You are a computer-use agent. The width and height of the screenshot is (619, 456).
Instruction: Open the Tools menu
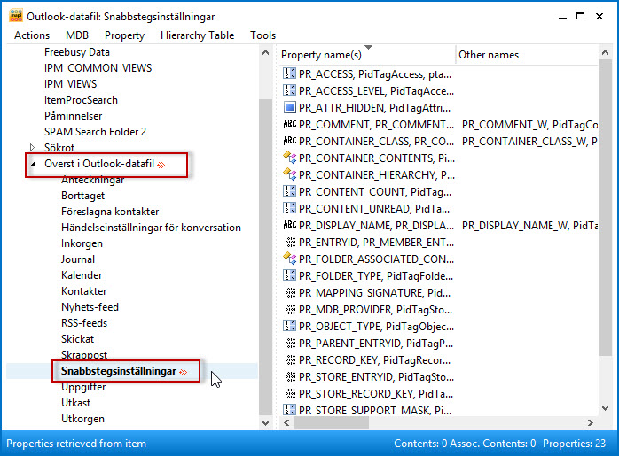click(262, 35)
